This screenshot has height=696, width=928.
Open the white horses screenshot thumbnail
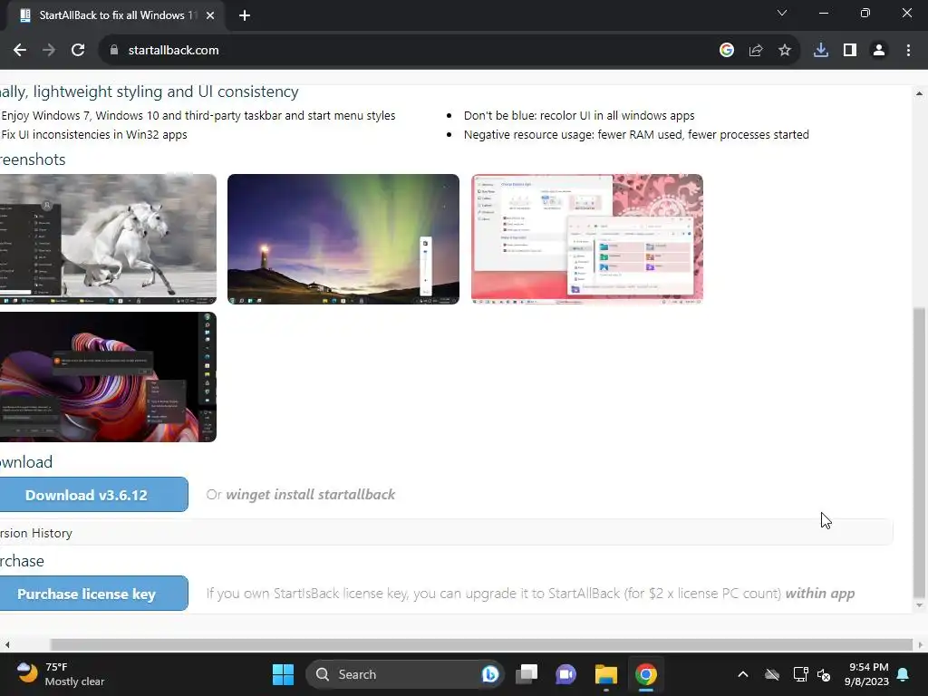109,239
